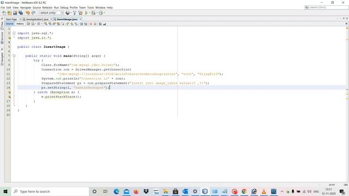
Task: Toggle rectangular selection mode
Action: click(x=63, y=24)
